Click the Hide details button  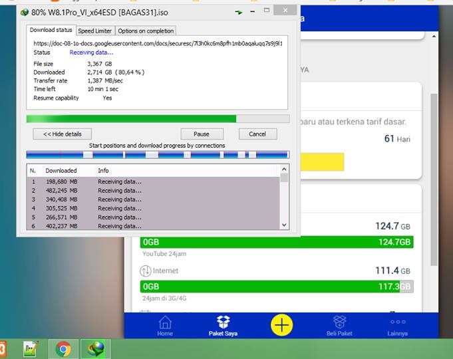pyautogui.click(x=62, y=134)
